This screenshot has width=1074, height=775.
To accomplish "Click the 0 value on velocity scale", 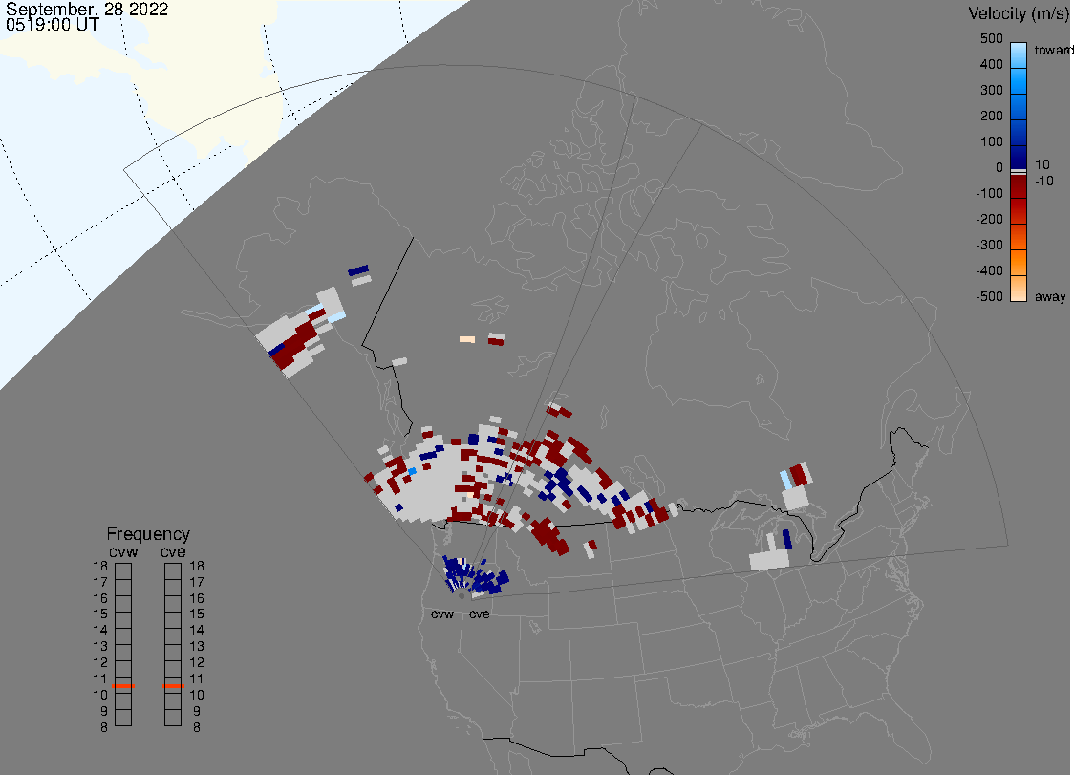I will pyautogui.click(x=999, y=168).
